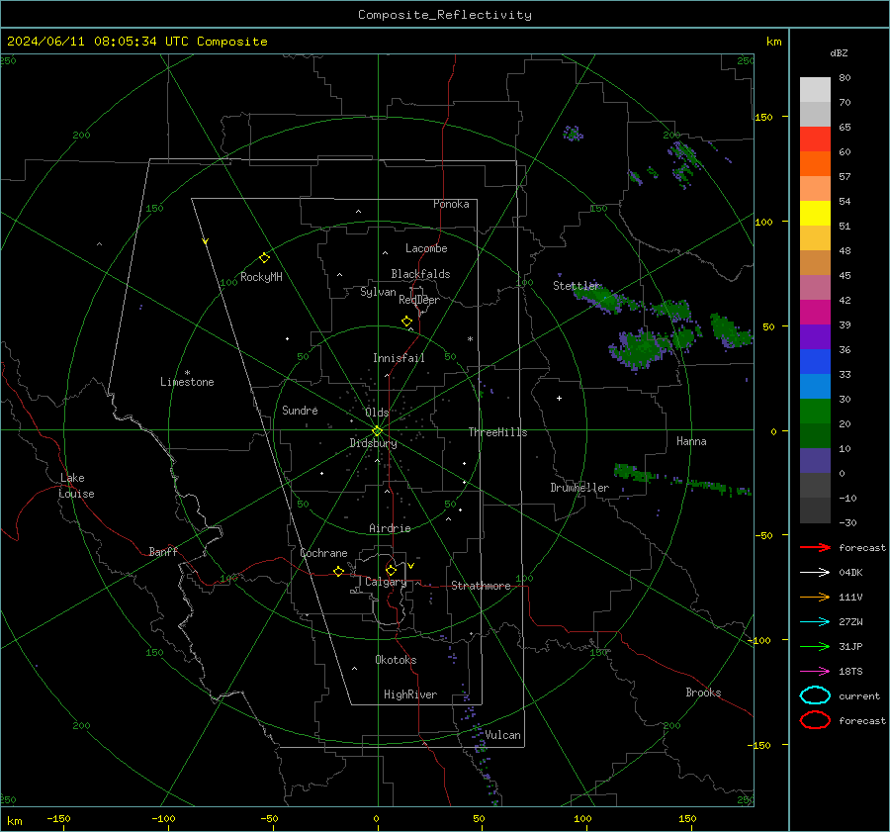The width and height of the screenshot is (890, 832).
Task: Click the Brooks town label
Action: coord(703,693)
